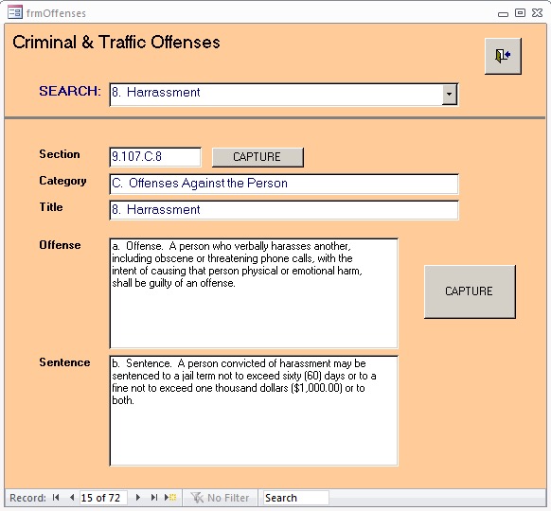Jump to last record icon
Viewport: 551px width, 511px height.
coord(154,498)
